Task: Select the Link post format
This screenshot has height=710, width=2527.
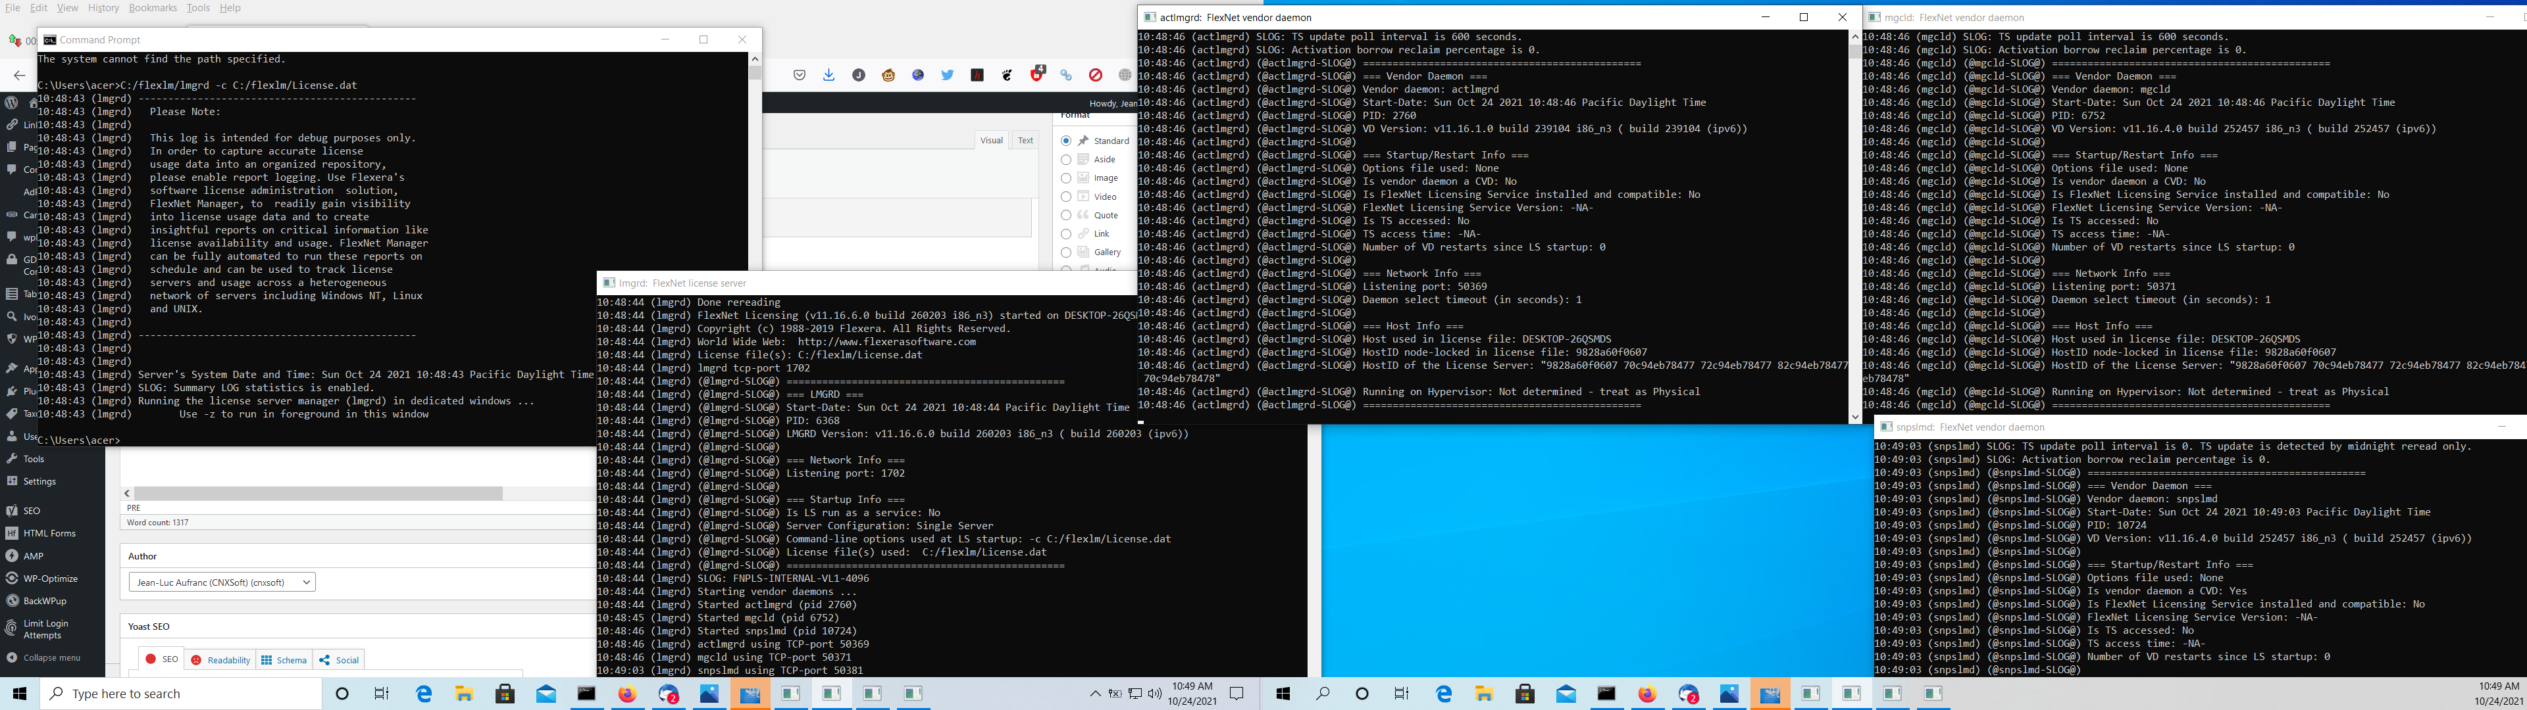Action: pyautogui.click(x=1065, y=233)
